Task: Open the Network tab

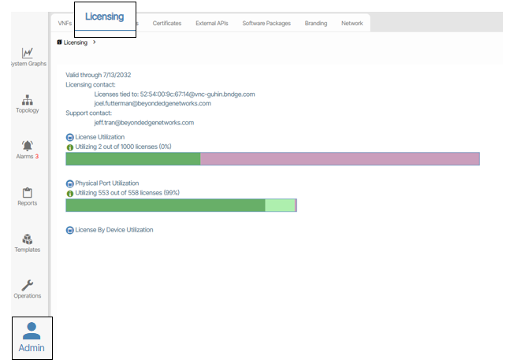Action: point(352,24)
